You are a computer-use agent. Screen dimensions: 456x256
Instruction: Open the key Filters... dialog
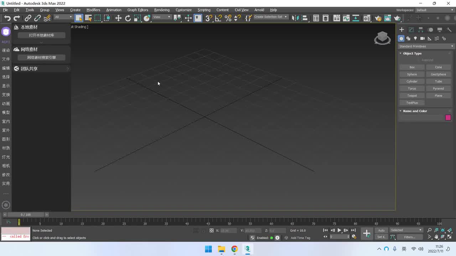tap(410, 237)
